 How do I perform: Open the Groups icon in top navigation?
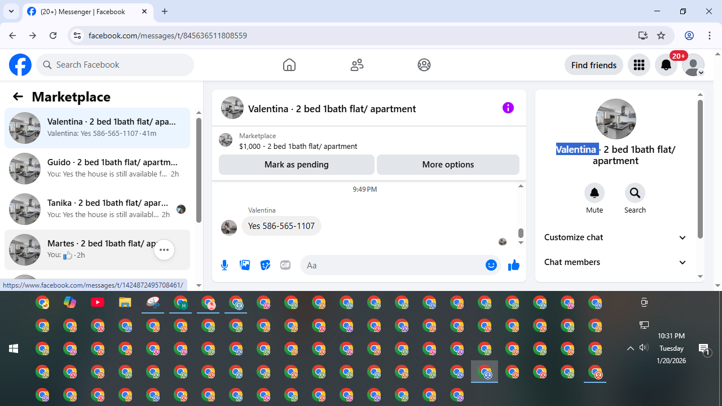pos(424,65)
